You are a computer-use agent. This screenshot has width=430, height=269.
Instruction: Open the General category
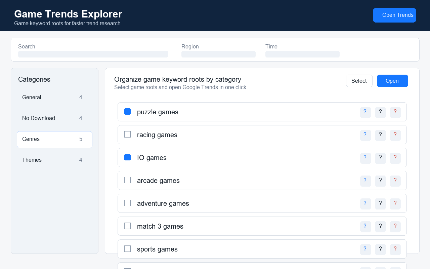tap(54, 98)
